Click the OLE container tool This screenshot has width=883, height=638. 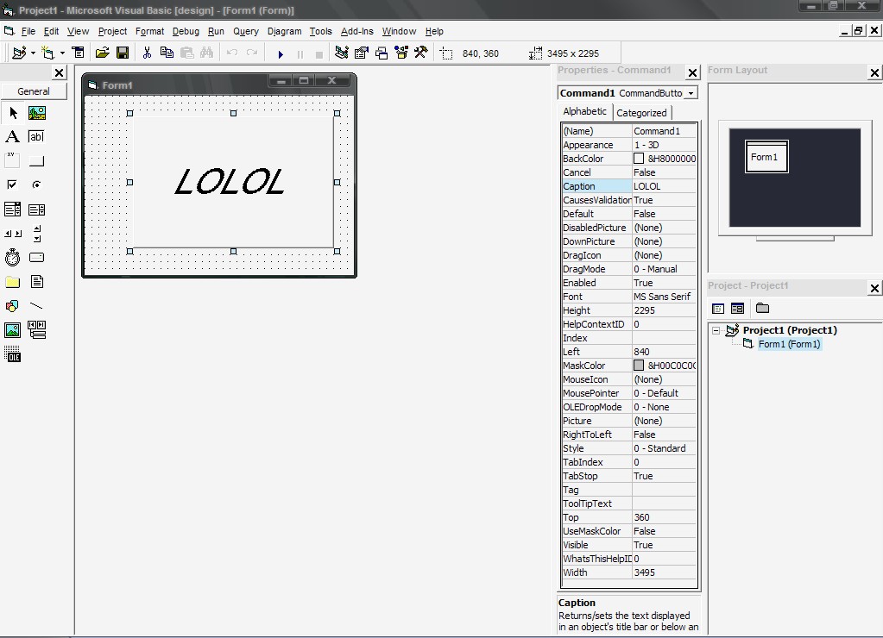12,354
